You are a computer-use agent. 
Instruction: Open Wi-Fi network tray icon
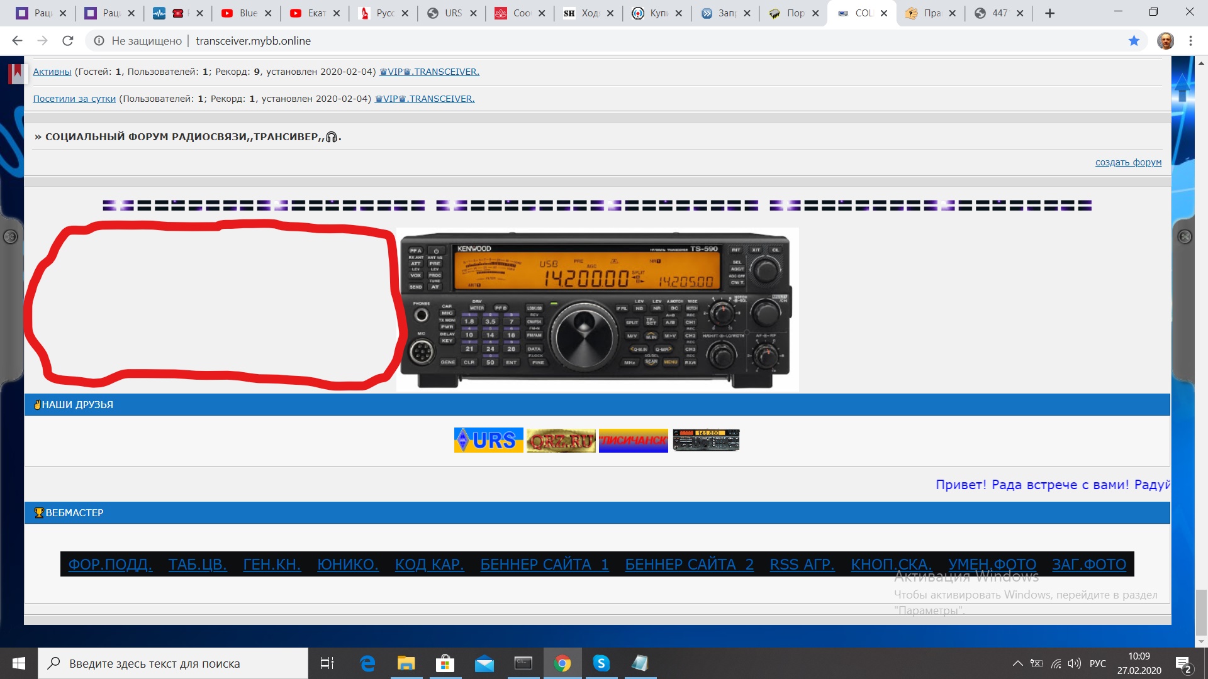pyautogui.click(x=1056, y=663)
